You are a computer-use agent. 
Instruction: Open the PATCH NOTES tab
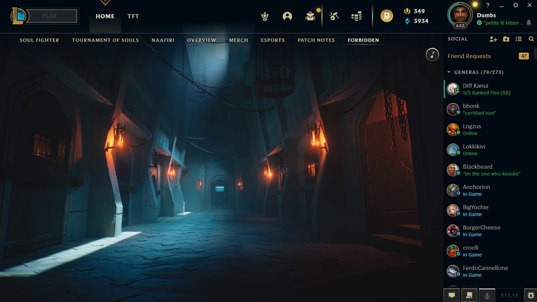tap(316, 40)
